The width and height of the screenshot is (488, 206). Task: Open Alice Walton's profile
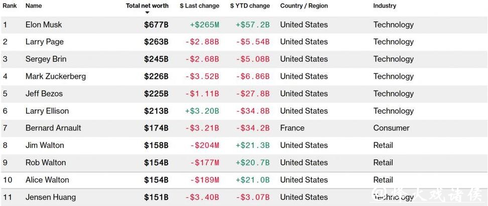47,180
